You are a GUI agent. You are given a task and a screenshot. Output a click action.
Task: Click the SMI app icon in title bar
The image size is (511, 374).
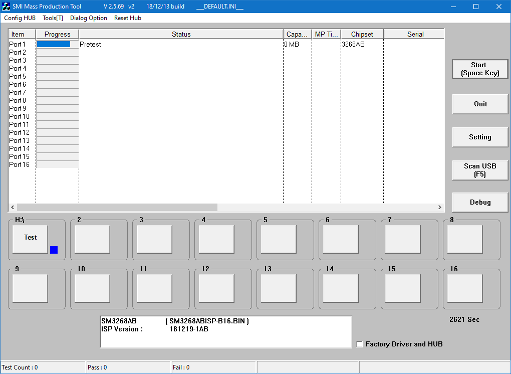coord(6,6)
